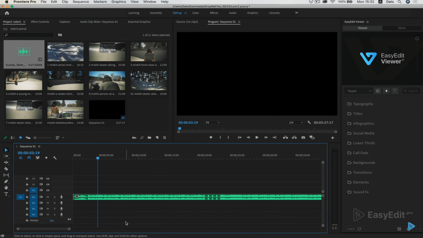Open the Fit zoom level dropdown
423x238 pixels.
pos(212,123)
